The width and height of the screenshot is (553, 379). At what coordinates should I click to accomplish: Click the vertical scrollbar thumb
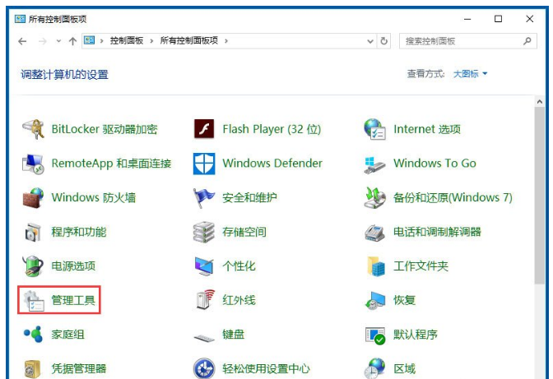pyautogui.click(x=539, y=196)
